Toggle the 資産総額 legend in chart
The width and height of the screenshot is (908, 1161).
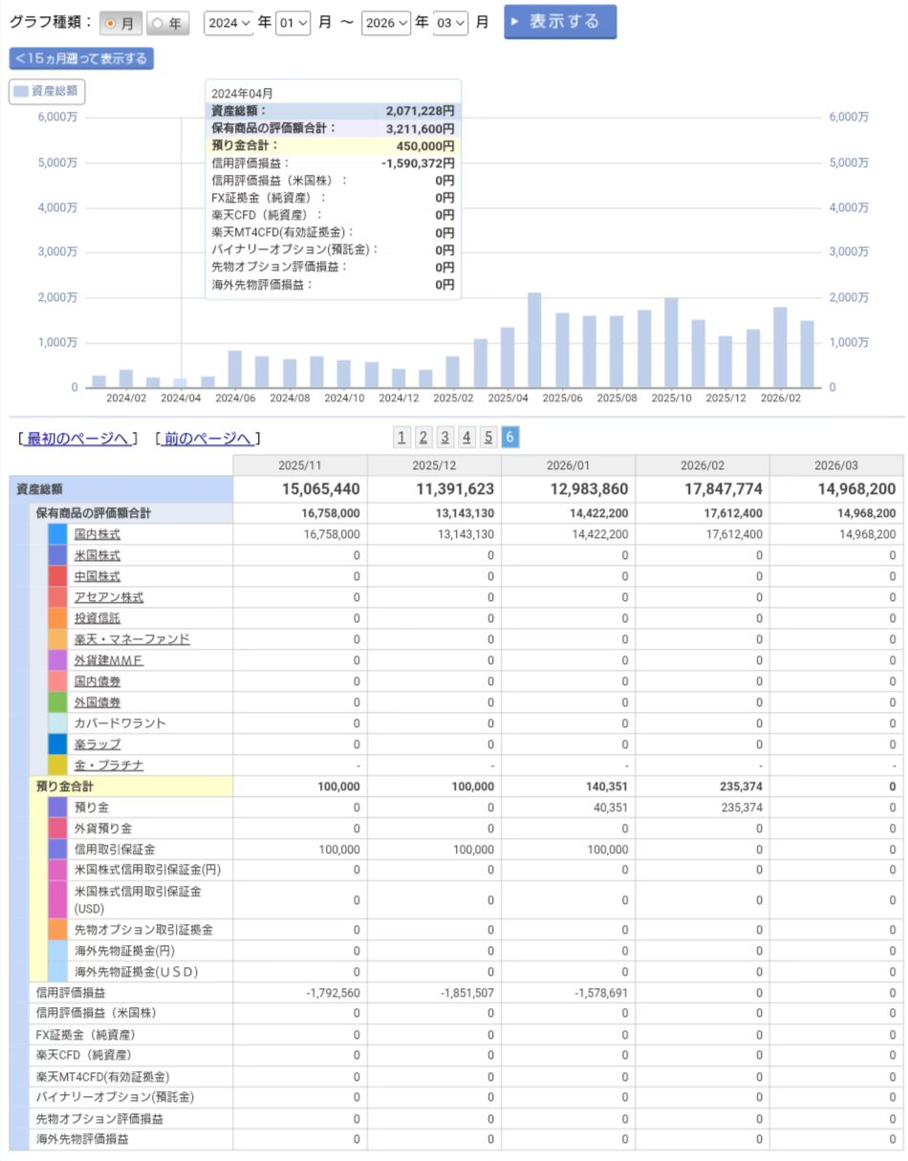point(47,92)
